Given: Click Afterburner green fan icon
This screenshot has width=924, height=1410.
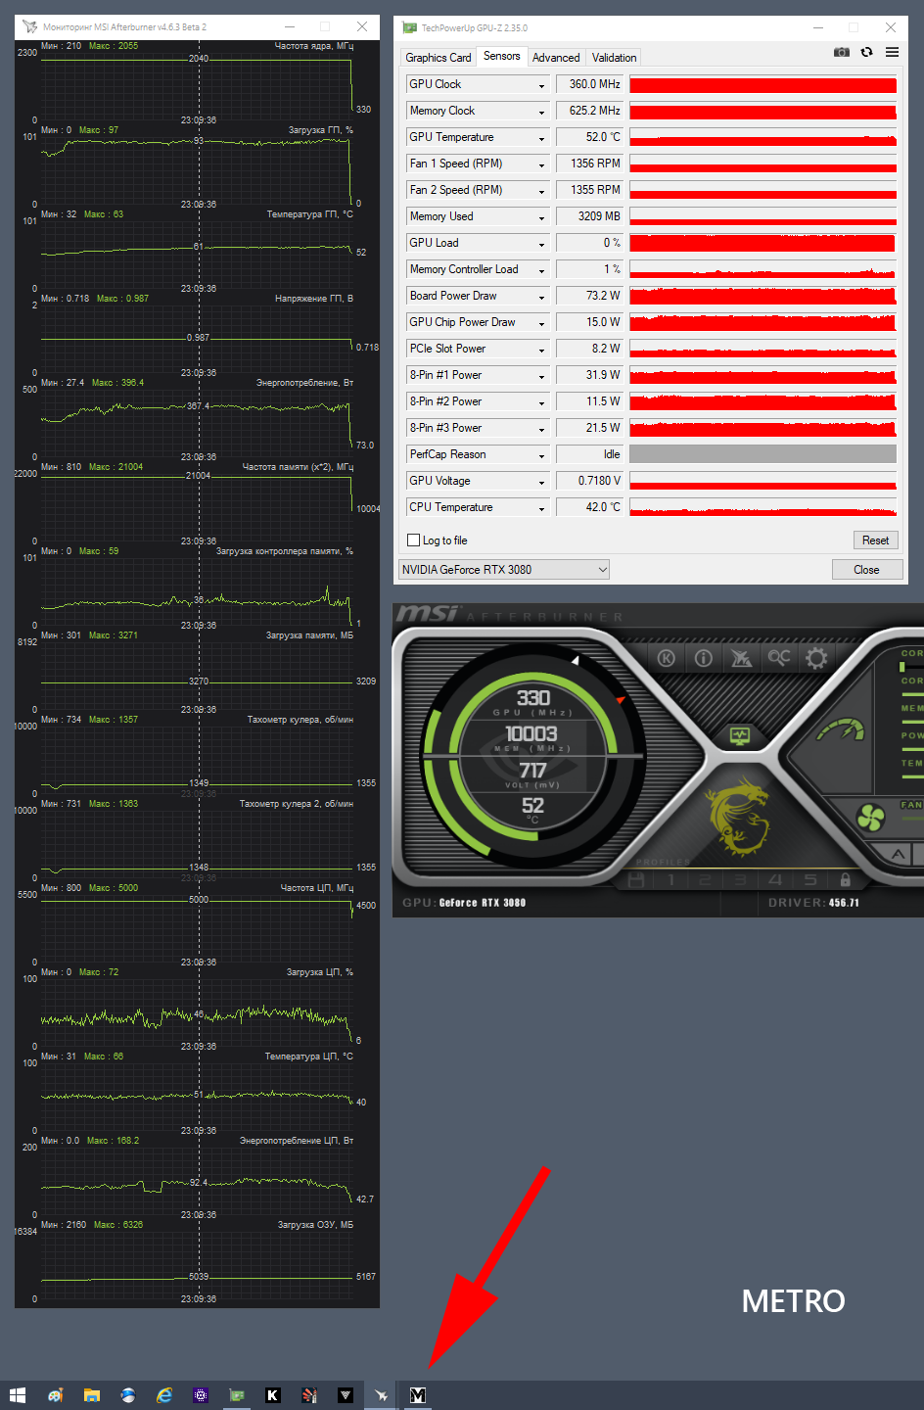Looking at the screenshot, I should point(870,818).
